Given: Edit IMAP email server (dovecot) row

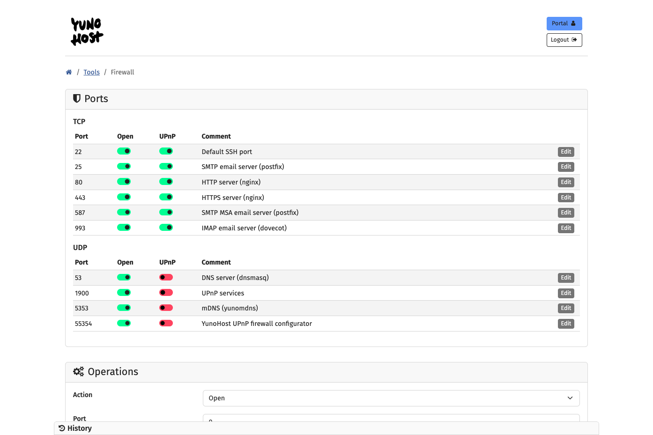Looking at the screenshot, I should pos(566,228).
